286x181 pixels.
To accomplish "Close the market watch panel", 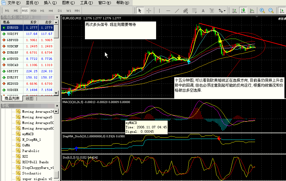I will click(x=57, y=17).
